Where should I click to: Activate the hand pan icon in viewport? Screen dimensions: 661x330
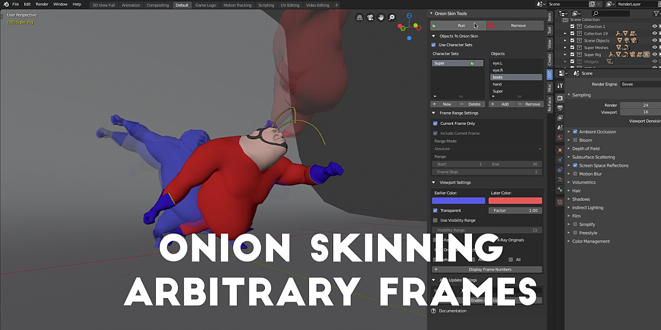[x=381, y=17]
